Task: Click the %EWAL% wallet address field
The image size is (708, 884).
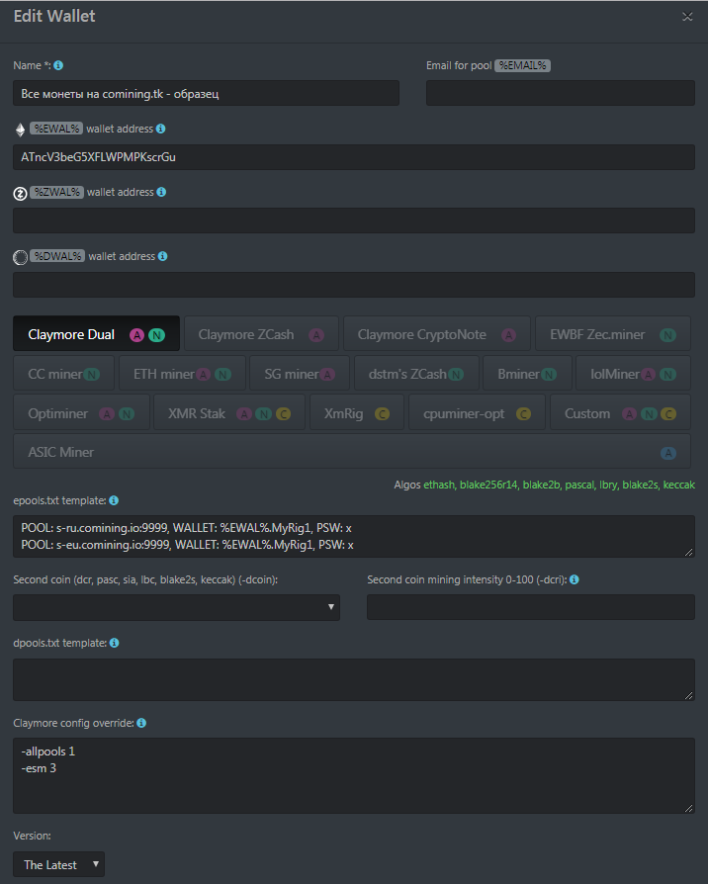Action: (354, 157)
